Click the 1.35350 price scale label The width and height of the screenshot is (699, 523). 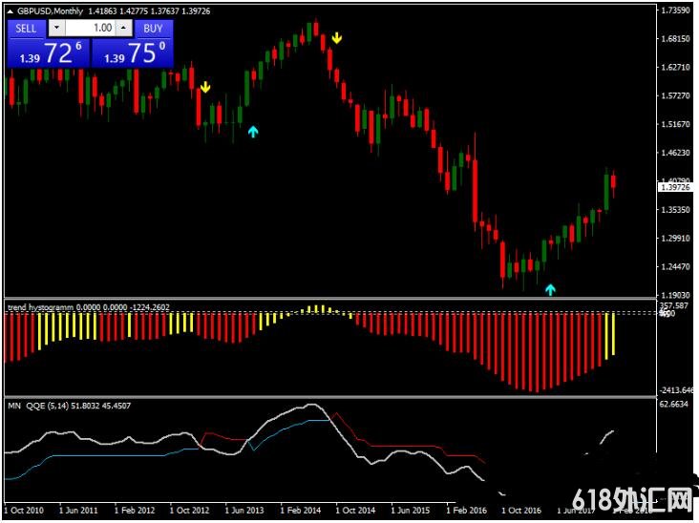pos(675,210)
